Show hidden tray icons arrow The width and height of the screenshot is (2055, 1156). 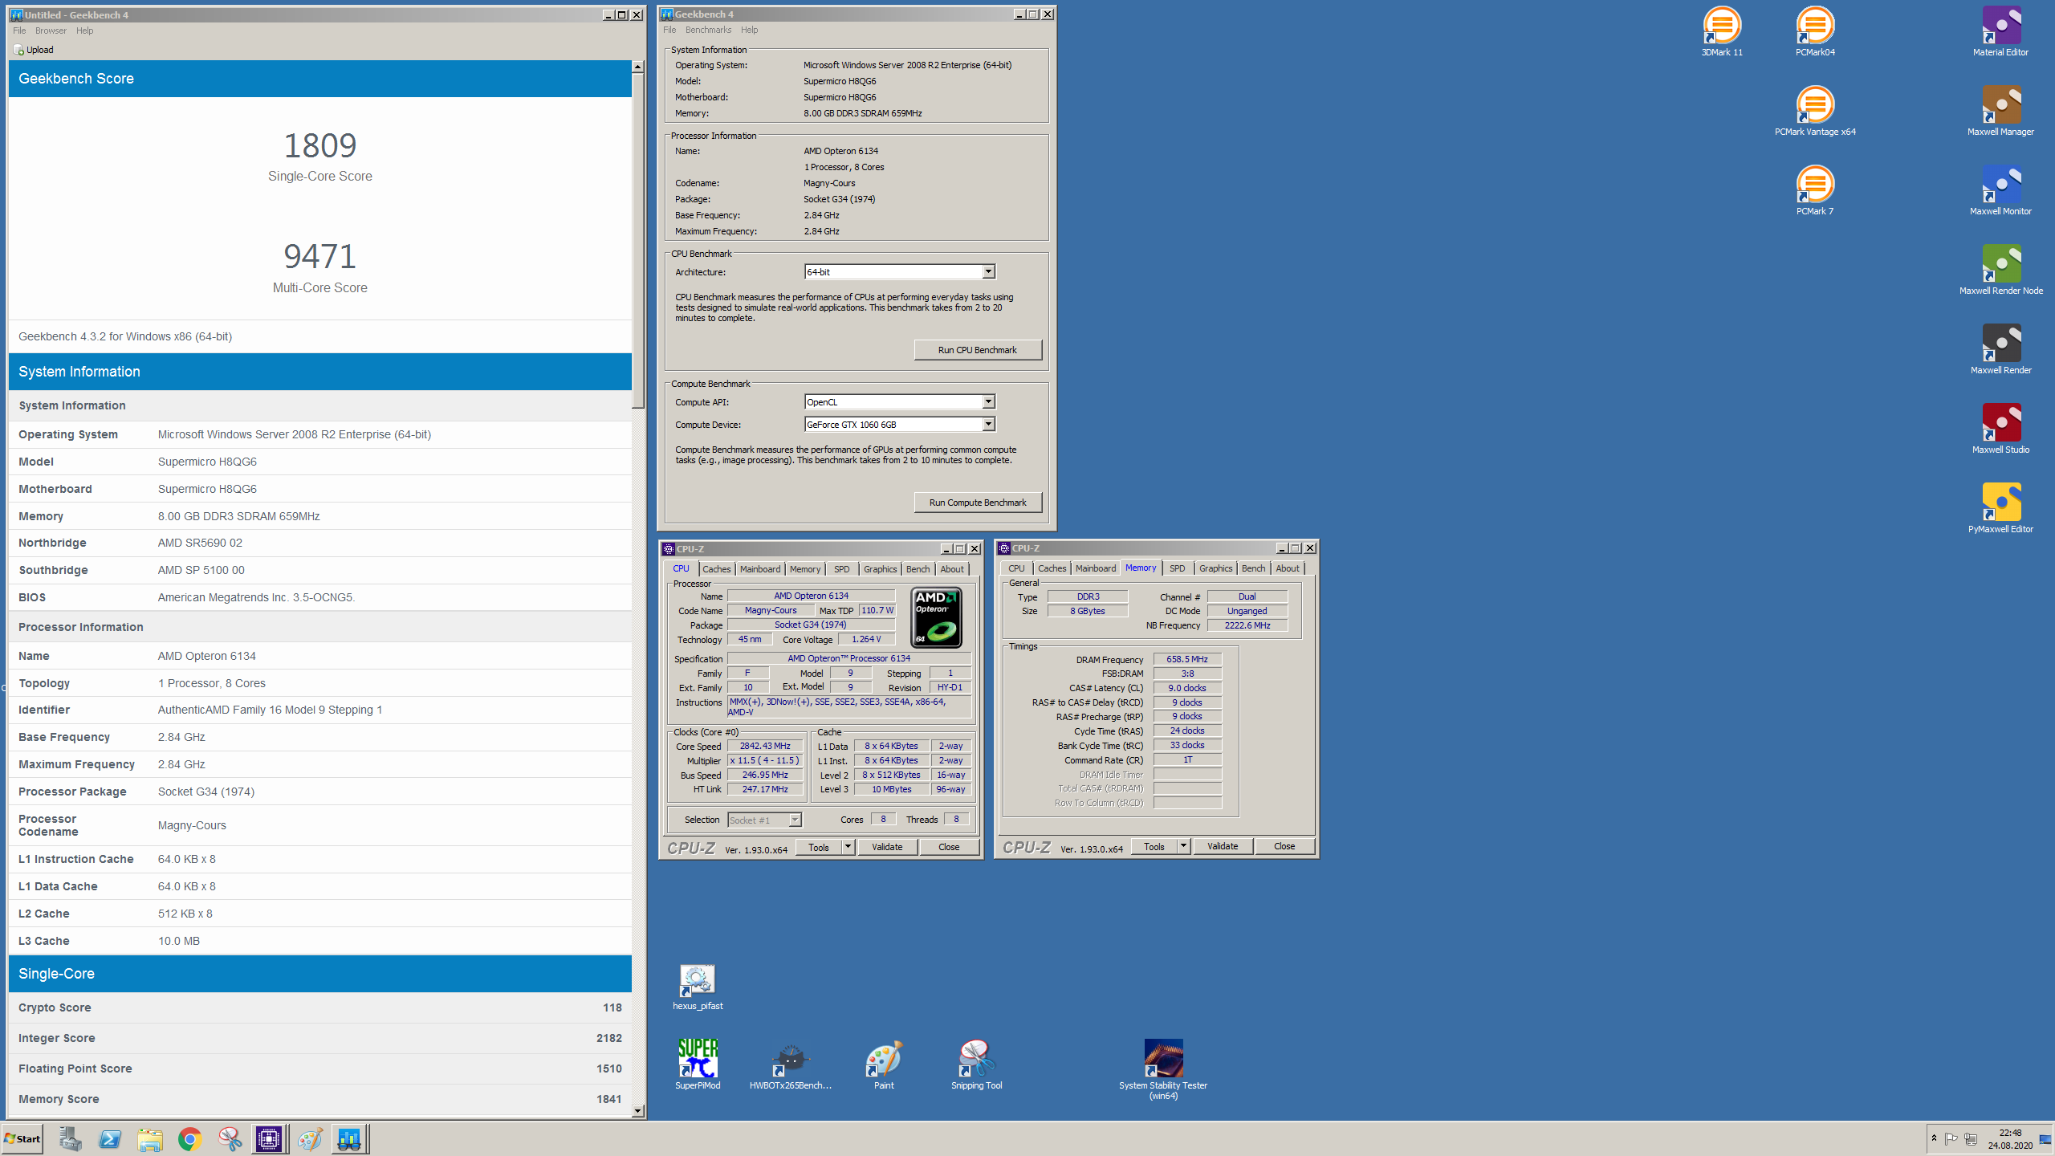pyautogui.click(x=1934, y=1138)
